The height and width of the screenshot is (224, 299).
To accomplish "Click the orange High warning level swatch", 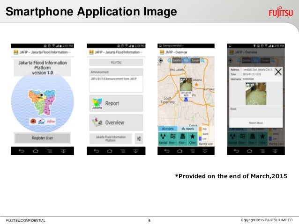I will [x=200, y=129].
